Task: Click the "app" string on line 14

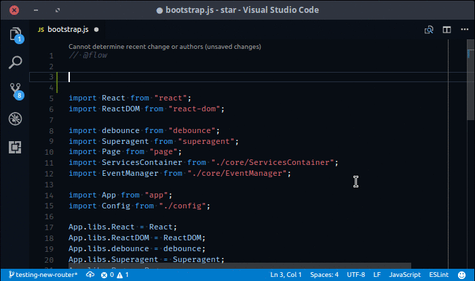Action: 156,195
